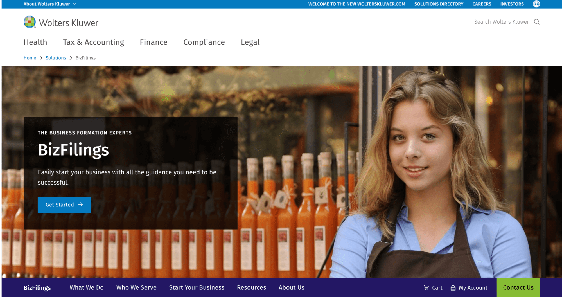The height and width of the screenshot is (301, 562).
Task: Click the BizFilings breadcrumb text
Action: (x=85, y=58)
